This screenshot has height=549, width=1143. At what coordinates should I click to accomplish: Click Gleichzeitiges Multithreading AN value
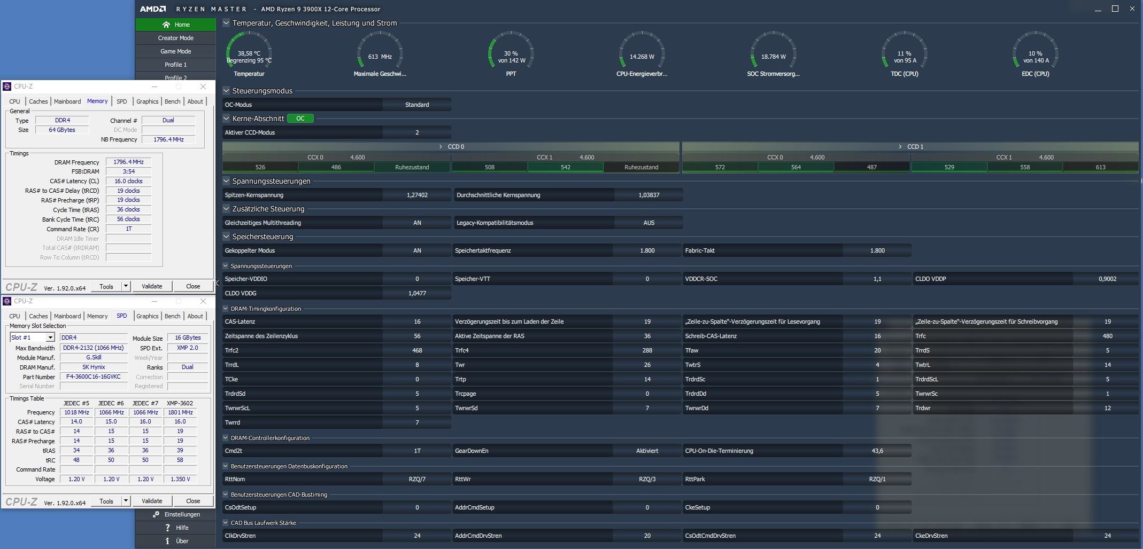[417, 223]
